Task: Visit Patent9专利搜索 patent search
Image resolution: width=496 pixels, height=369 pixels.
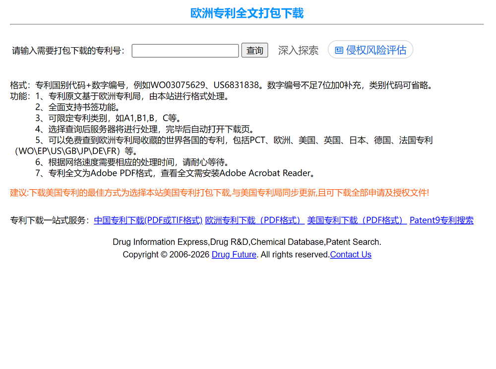Action: click(441, 220)
